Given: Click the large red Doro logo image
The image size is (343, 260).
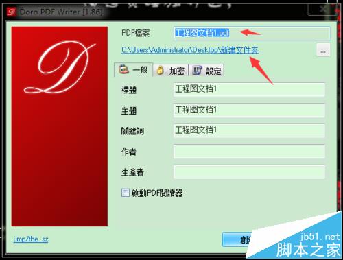Looking at the screenshot, I should click(x=60, y=126).
